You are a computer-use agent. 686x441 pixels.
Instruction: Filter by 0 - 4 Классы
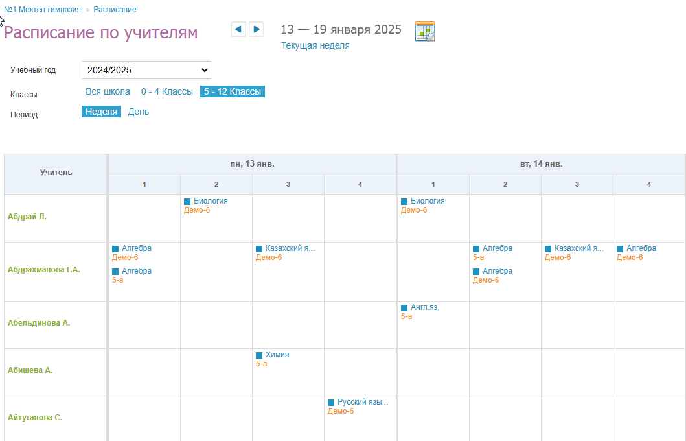coord(167,92)
